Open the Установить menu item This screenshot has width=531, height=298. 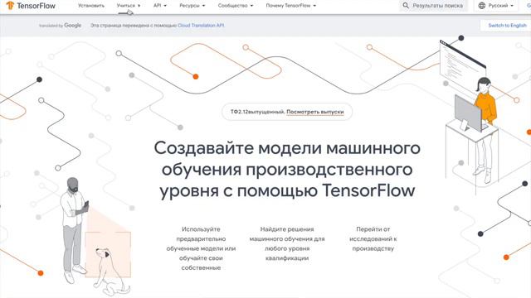click(91, 6)
